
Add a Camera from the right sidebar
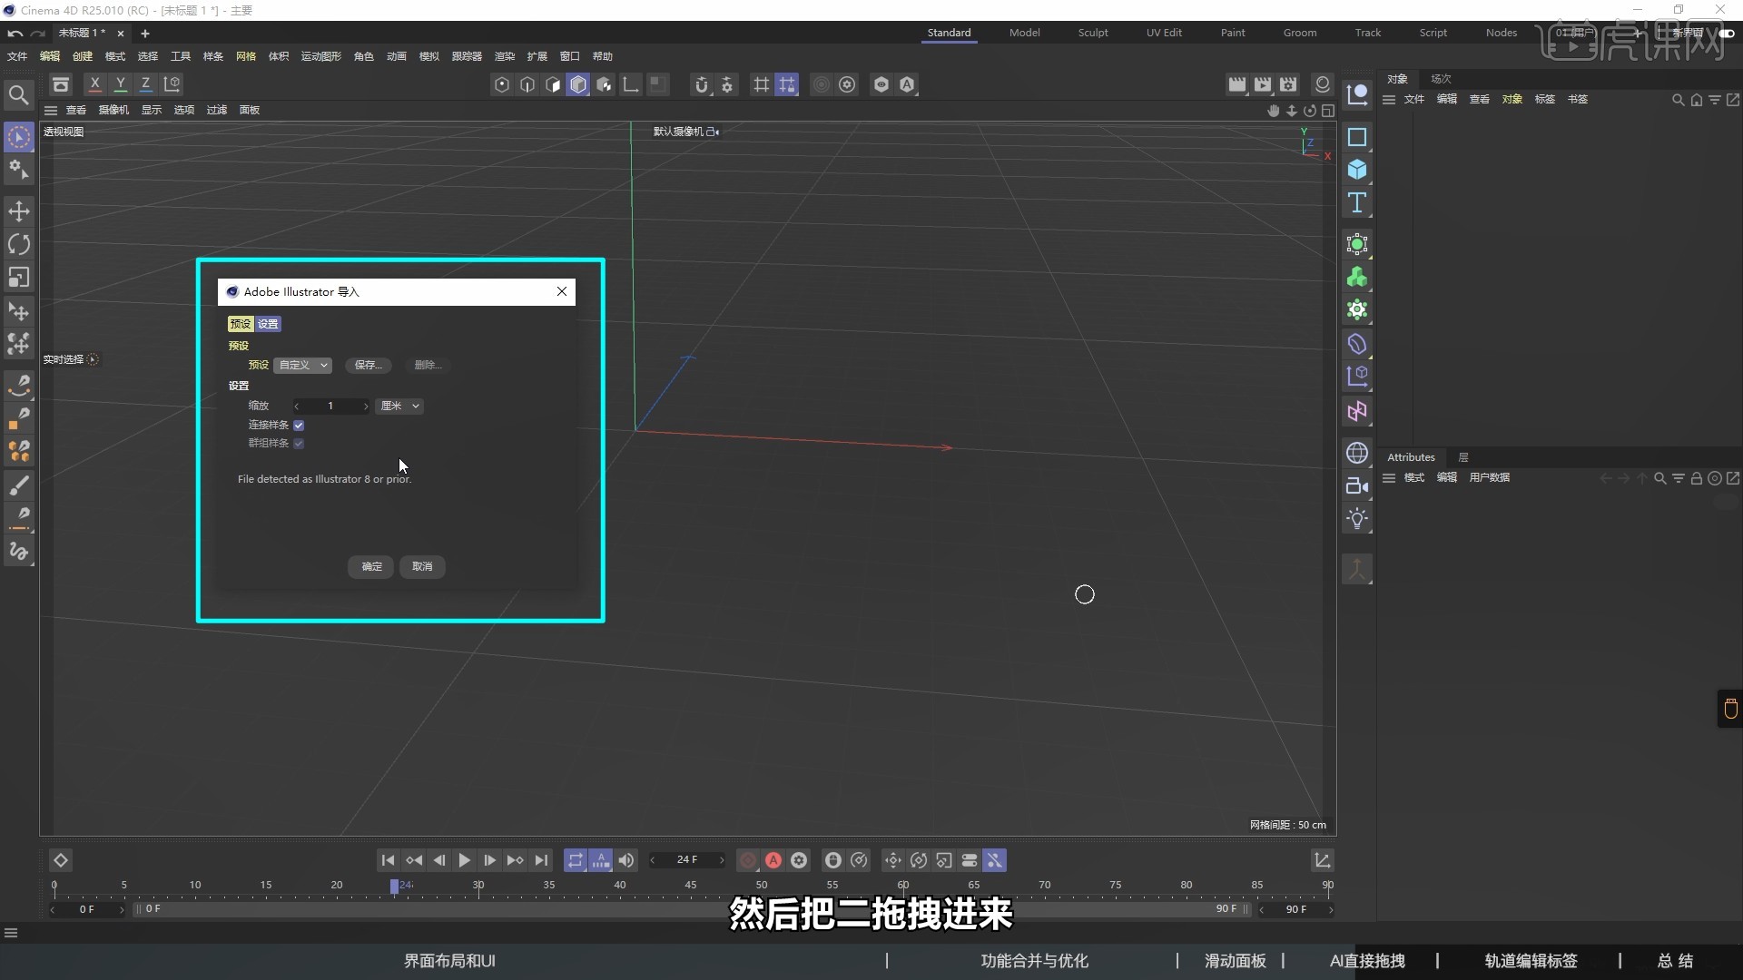[x=1357, y=486]
